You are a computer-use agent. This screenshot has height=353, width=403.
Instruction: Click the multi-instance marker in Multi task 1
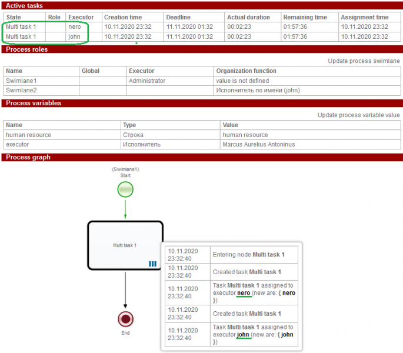[x=153, y=264]
